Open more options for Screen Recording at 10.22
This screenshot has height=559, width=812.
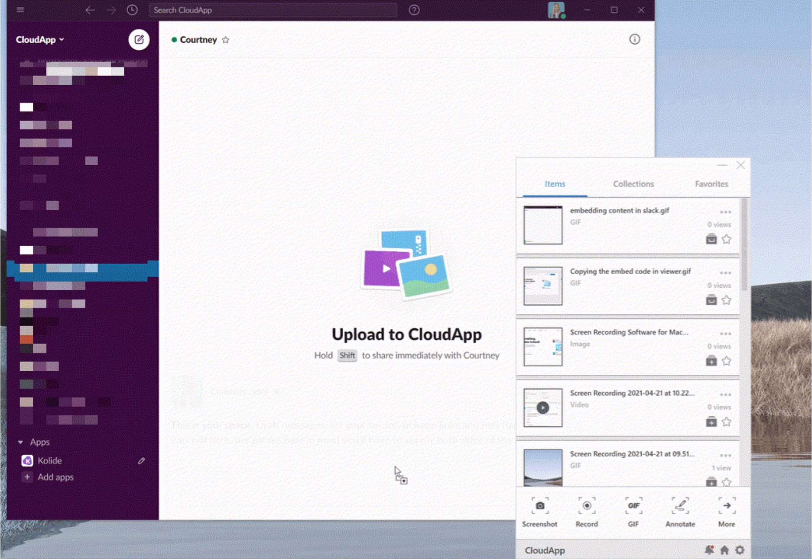pyautogui.click(x=725, y=395)
